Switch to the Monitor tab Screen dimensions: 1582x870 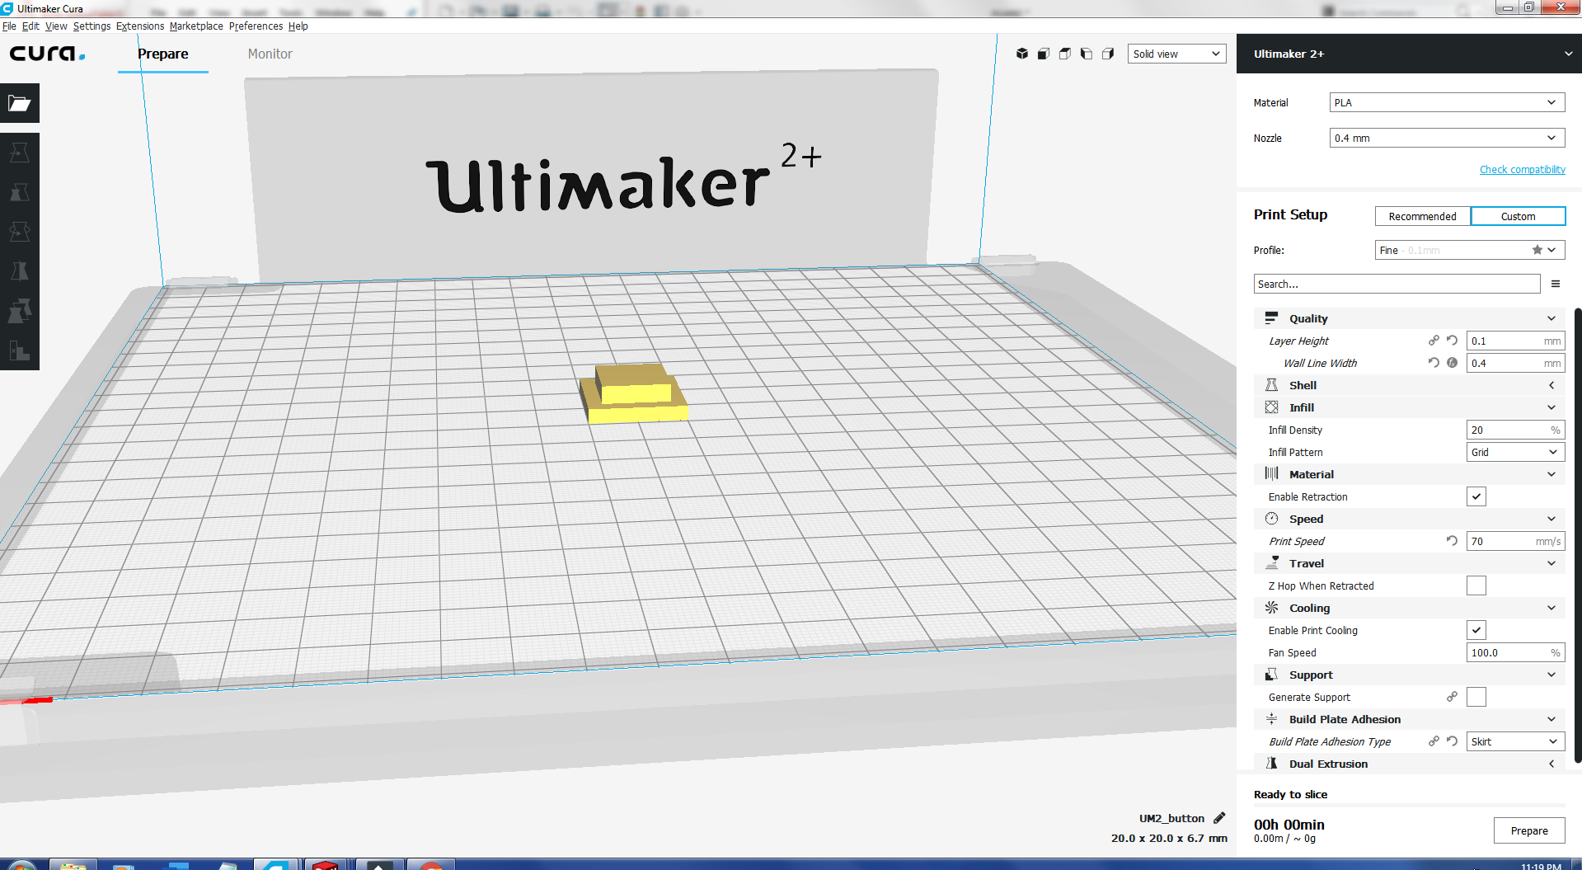tap(270, 54)
